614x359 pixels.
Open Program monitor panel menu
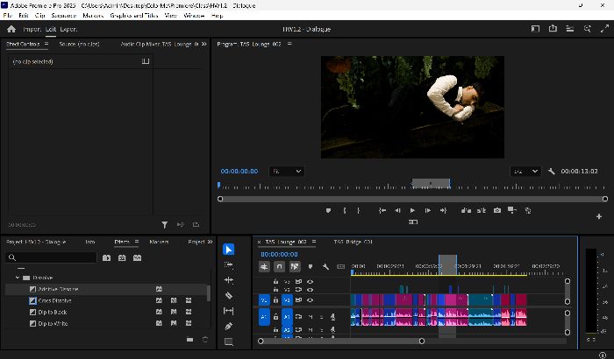(x=289, y=44)
